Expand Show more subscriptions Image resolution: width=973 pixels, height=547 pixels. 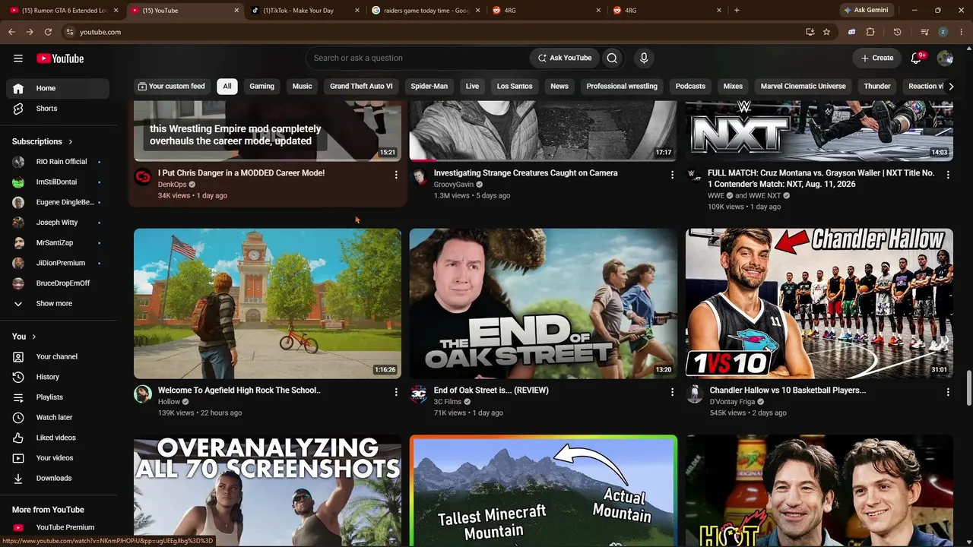[x=58, y=304]
